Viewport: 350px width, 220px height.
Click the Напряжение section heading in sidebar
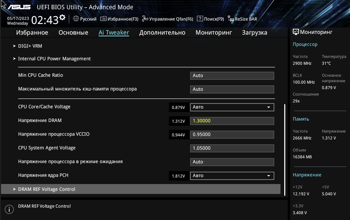[307, 175]
